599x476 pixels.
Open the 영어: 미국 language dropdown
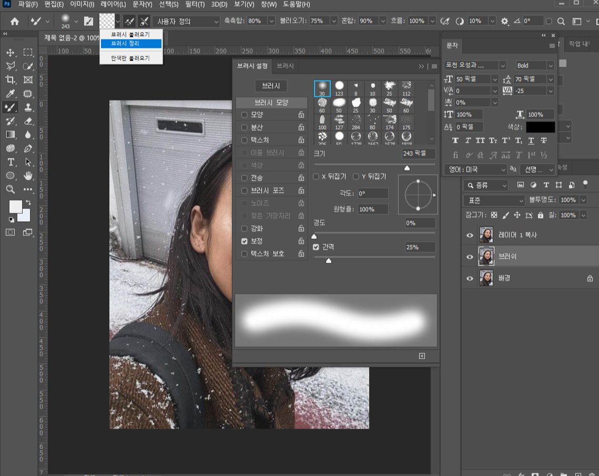coord(475,169)
